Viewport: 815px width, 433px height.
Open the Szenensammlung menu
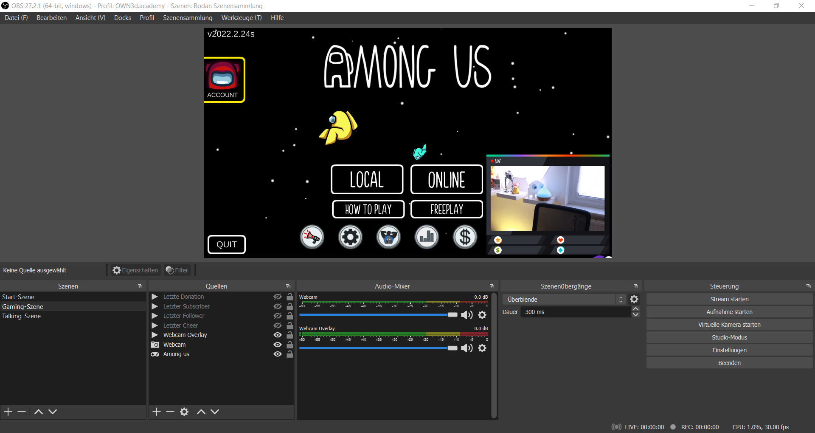click(188, 18)
